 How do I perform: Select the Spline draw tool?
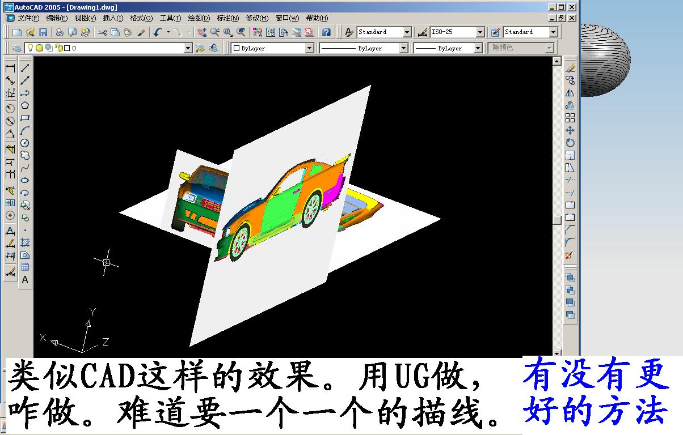[25, 168]
